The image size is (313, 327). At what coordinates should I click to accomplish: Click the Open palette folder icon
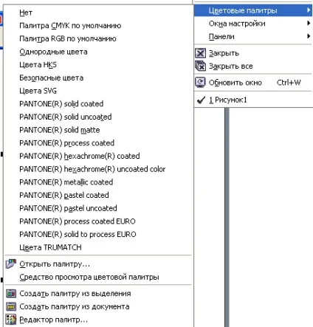point(11,264)
